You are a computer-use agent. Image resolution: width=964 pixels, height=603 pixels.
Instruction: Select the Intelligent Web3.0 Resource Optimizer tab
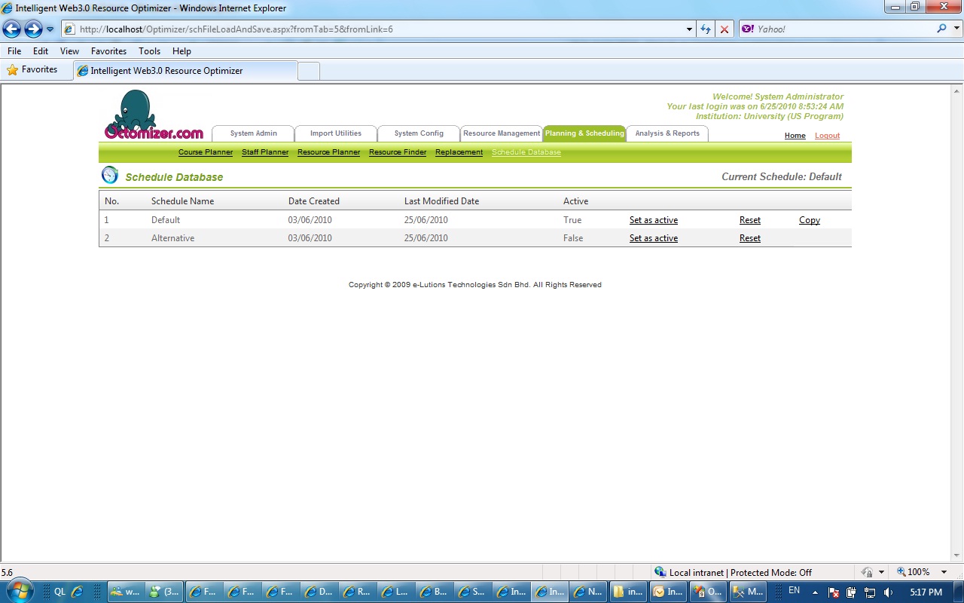tap(185, 71)
